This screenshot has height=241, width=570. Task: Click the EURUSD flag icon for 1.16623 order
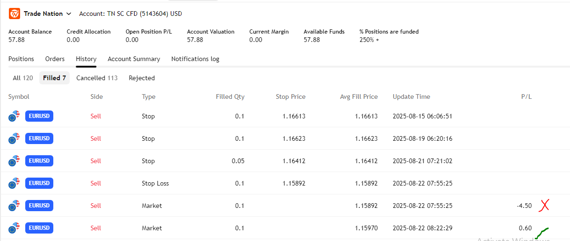14,138
